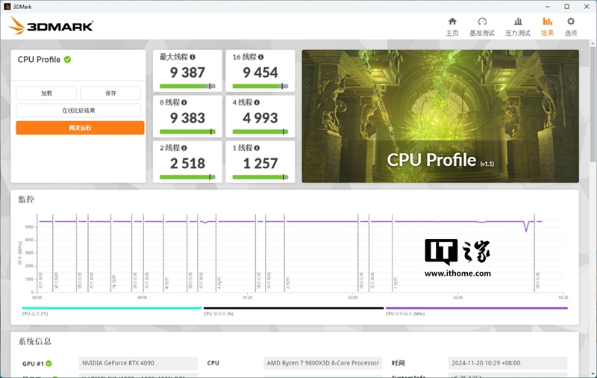
Task: Click the 最大线程 score bar
Action: 187,86
